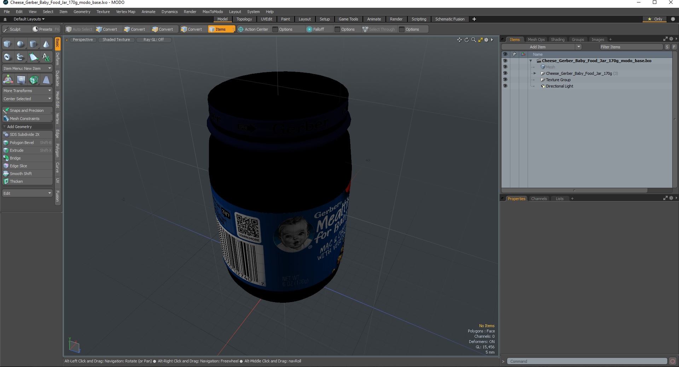679x367 pixels.
Task: Toggle visibility of Cheese_Gerber_Baby_Food_Jar_170g group
Action: [x=505, y=73]
